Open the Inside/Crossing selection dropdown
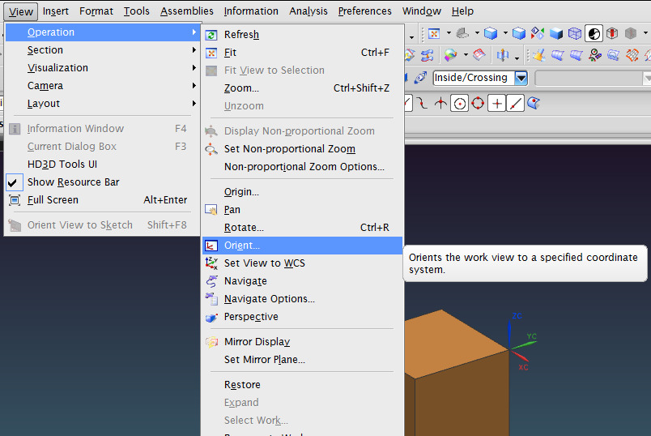The image size is (651, 436). click(521, 78)
